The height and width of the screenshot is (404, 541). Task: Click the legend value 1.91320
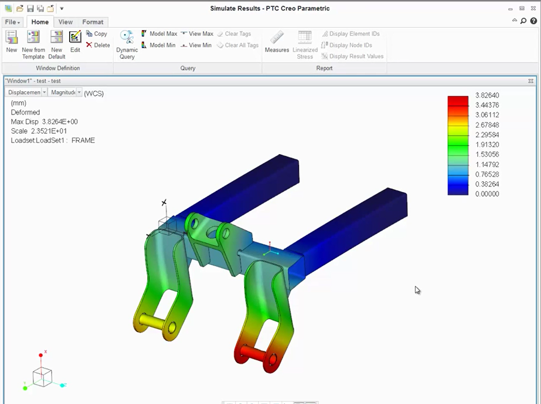tap(487, 144)
